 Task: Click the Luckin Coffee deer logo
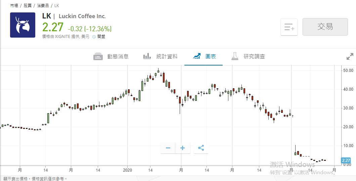point(23,25)
